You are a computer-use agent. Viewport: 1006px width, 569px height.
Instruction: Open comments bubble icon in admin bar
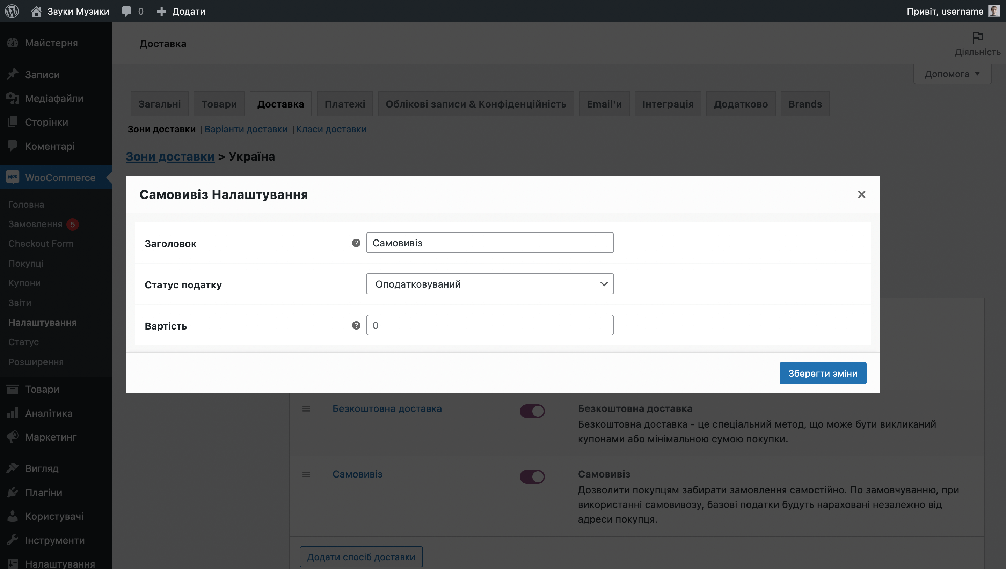point(126,11)
